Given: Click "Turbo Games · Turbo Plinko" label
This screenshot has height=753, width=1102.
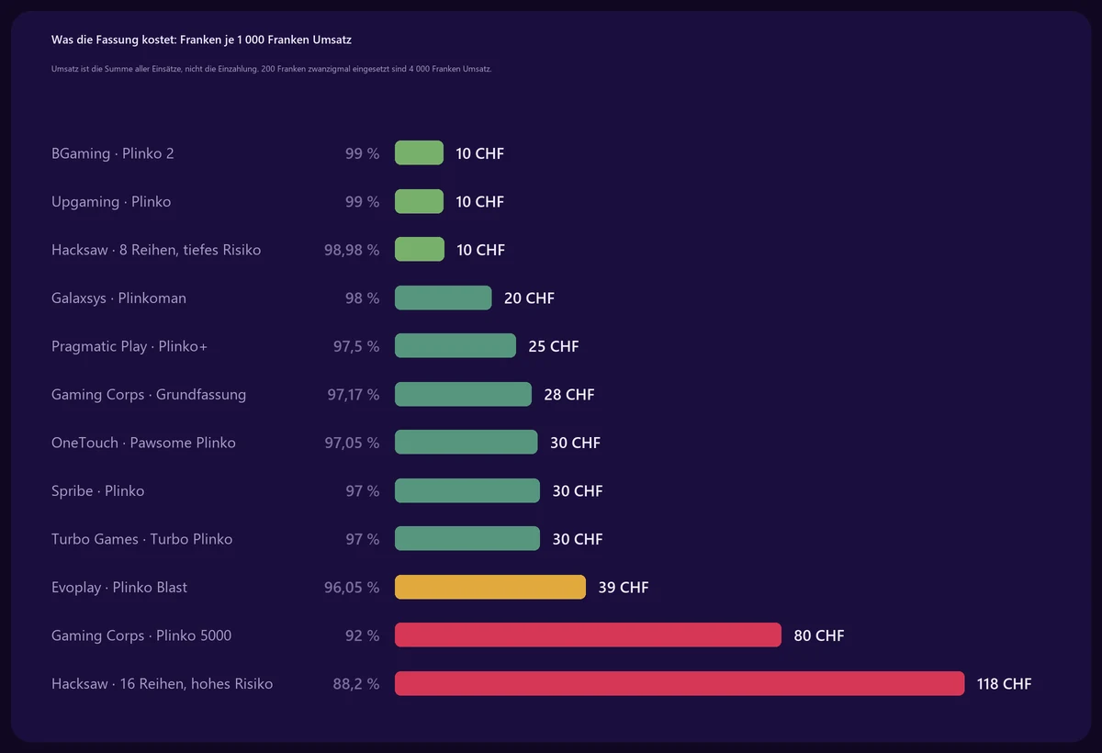Looking at the screenshot, I should click(142, 539).
